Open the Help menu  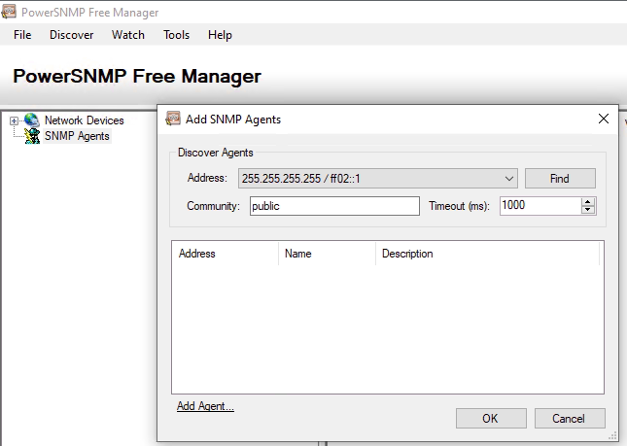point(220,35)
